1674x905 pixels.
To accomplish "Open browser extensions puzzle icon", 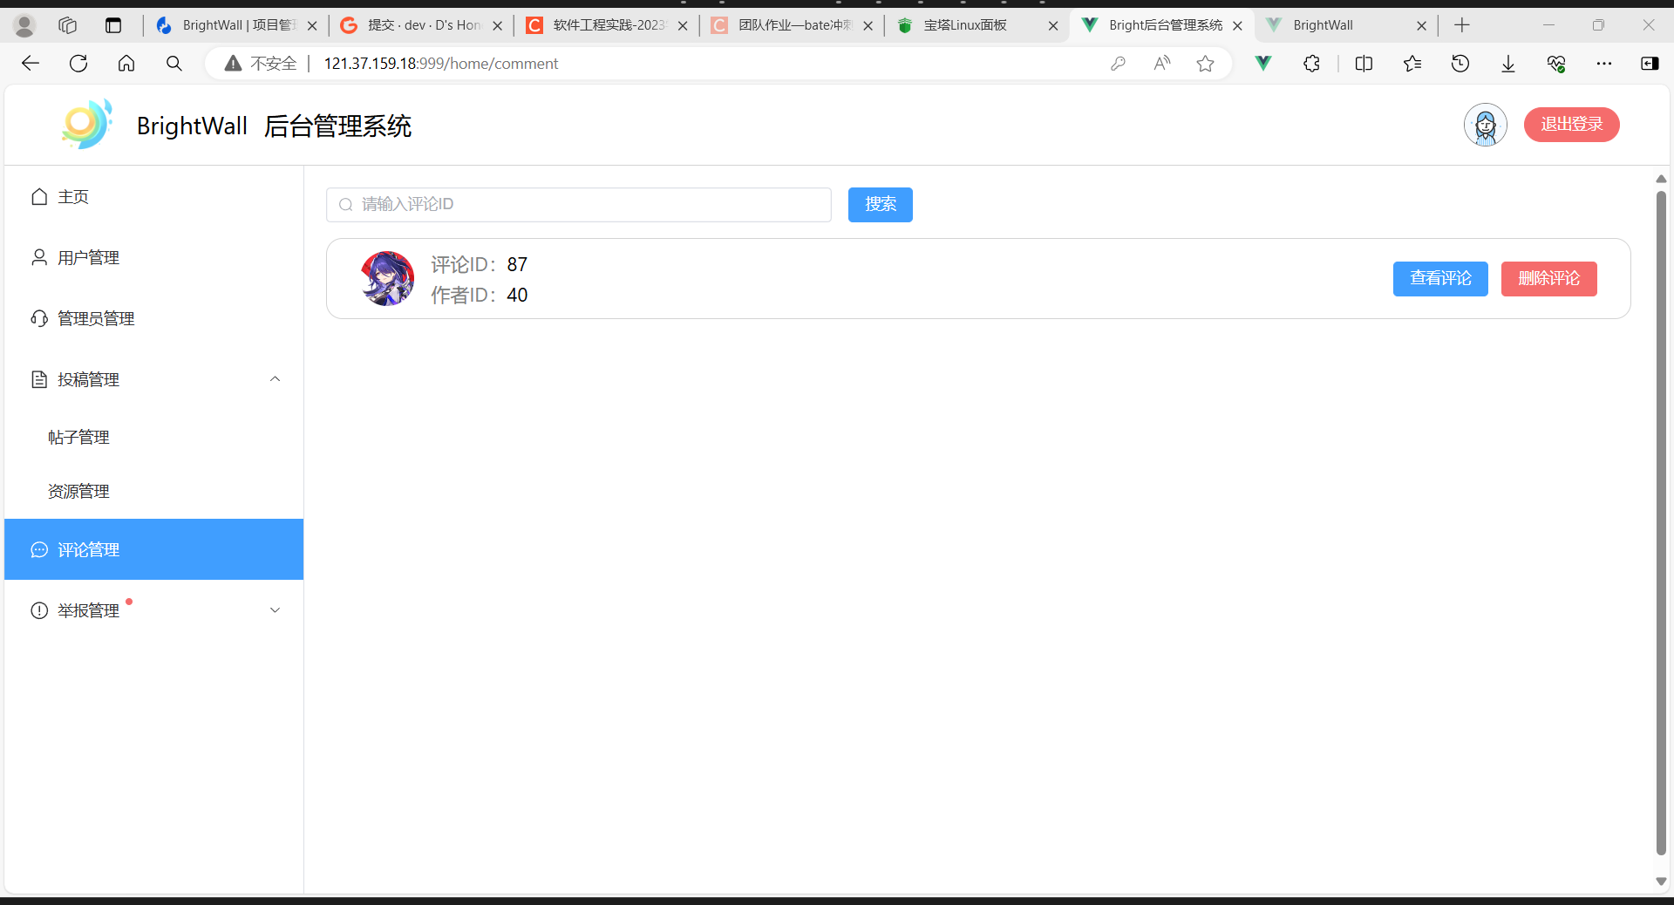I will point(1311,64).
